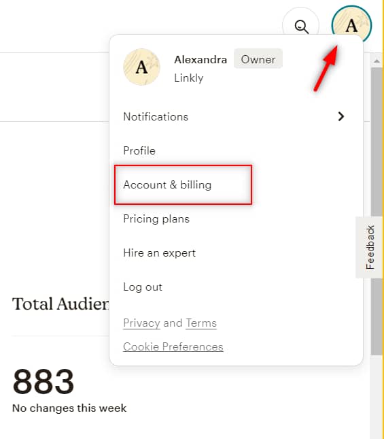Click the profile avatar in top corner

pos(351,25)
